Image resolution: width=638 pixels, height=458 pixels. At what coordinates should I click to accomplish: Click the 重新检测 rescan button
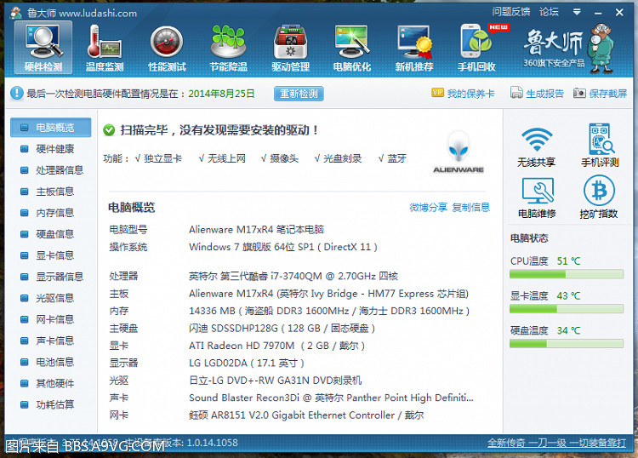(x=298, y=94)
